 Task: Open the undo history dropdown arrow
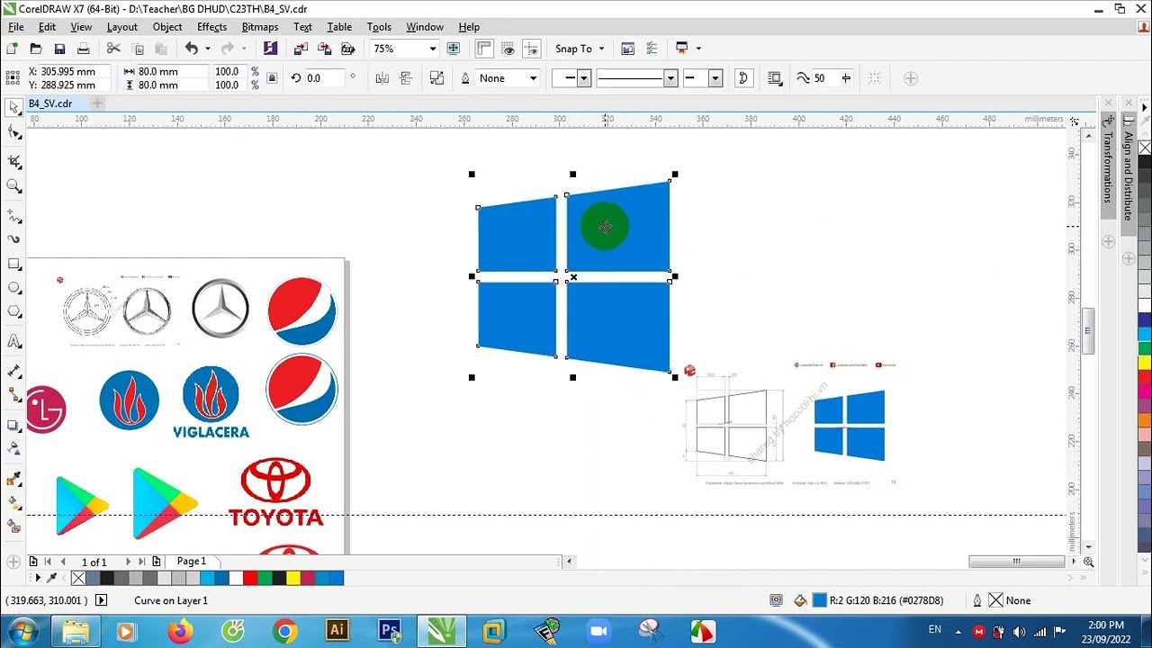point(208,49)
